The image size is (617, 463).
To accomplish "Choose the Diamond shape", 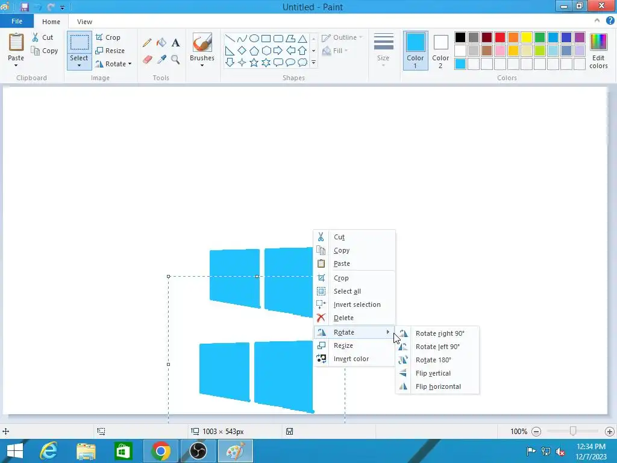I will pyautogui.click(x=242, y=51).
